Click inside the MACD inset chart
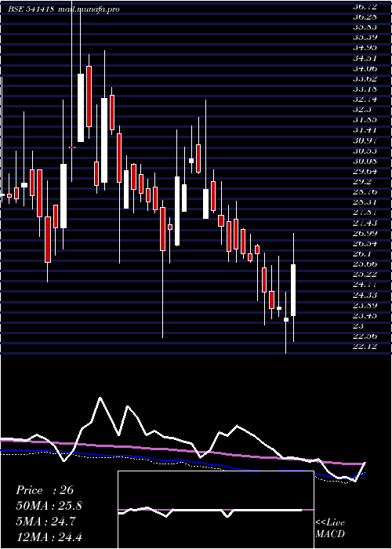Image resolution: width=392 pixels, height=549 pixels. coord(216,510)
